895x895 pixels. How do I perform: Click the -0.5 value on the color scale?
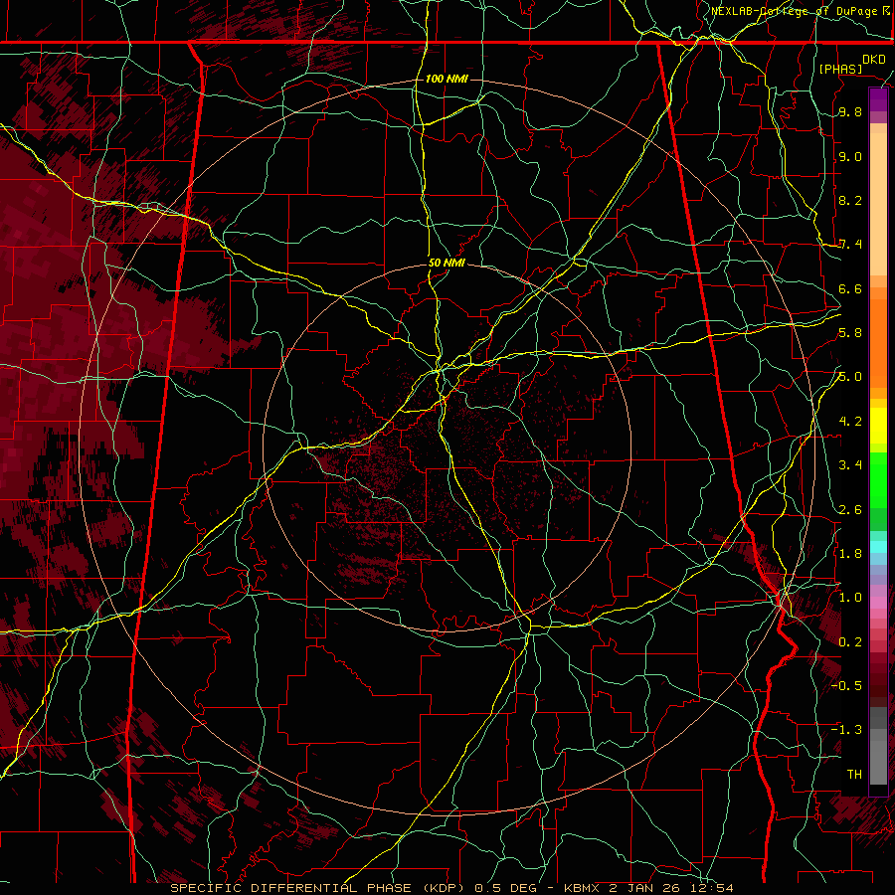coord(846,686)
